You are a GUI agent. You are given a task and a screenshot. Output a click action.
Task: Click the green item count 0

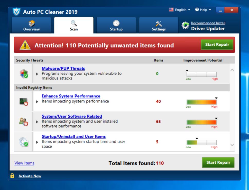tap(157, 74)
